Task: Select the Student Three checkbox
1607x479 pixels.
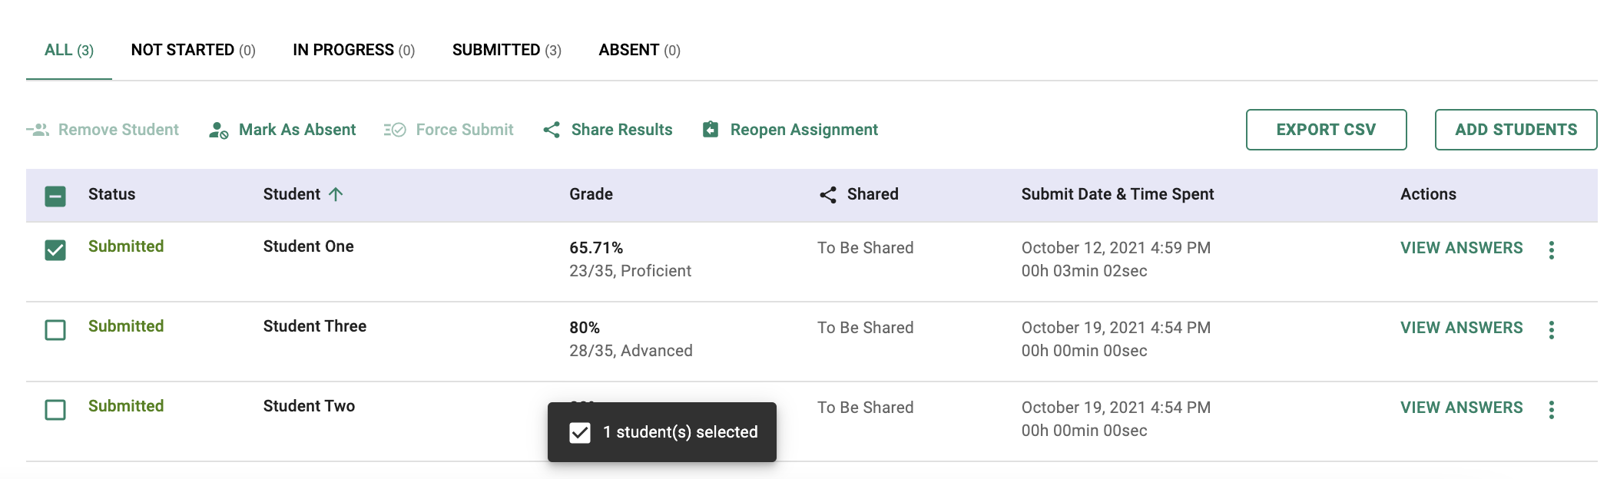Action: 55,330
